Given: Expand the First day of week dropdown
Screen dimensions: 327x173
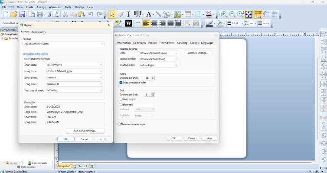Looking at the screenshot, I should (75, 90).
